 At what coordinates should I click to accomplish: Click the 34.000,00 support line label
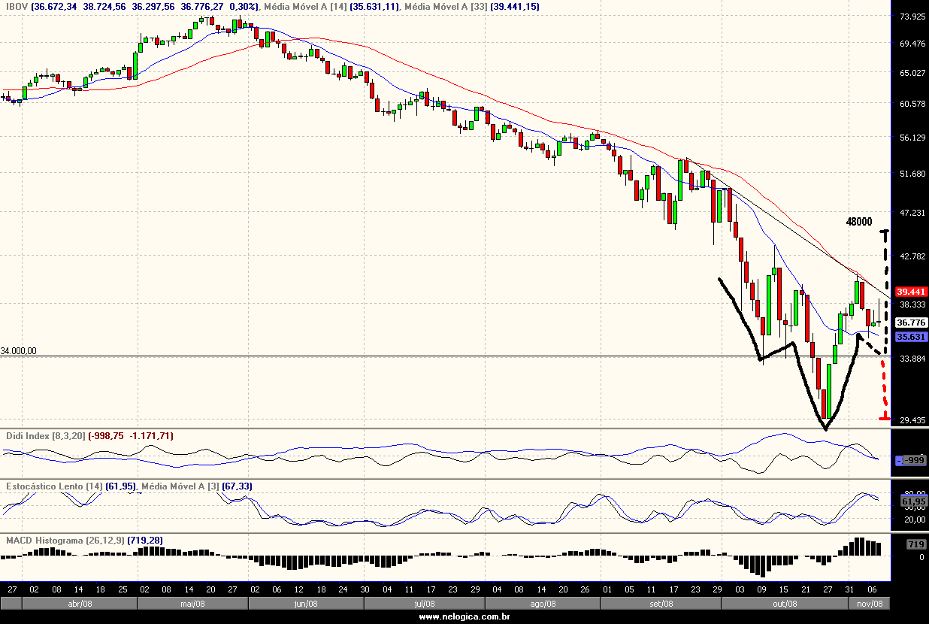point(19,351)
